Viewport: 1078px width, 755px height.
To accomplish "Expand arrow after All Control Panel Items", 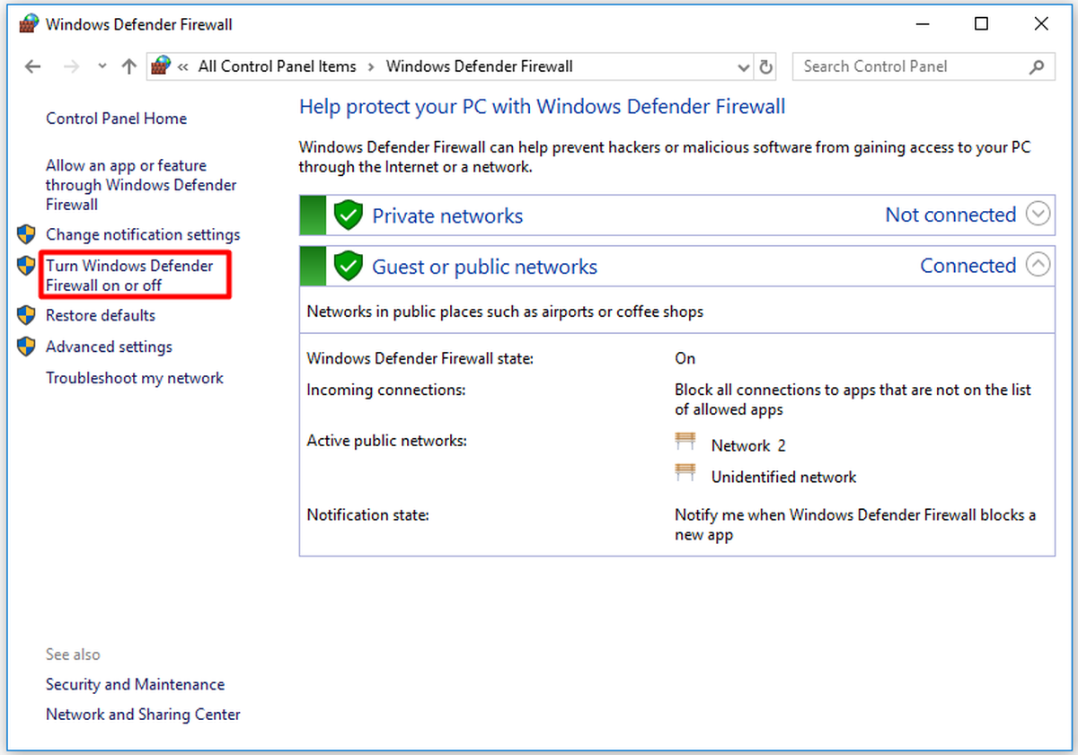I will pyautogui.click(x=371, y=66).
